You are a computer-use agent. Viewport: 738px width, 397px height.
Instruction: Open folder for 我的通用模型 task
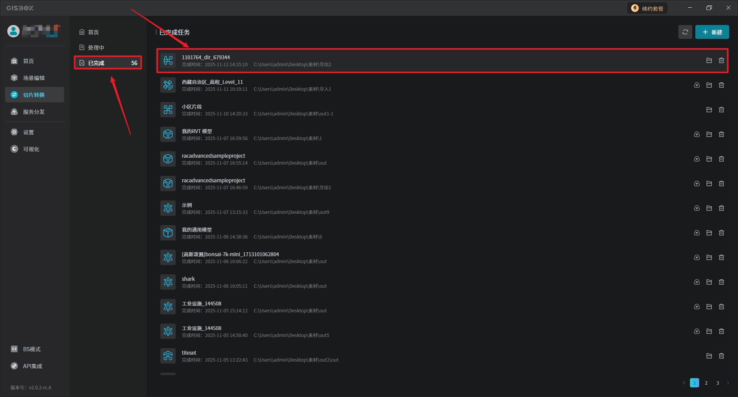(709, 233)
